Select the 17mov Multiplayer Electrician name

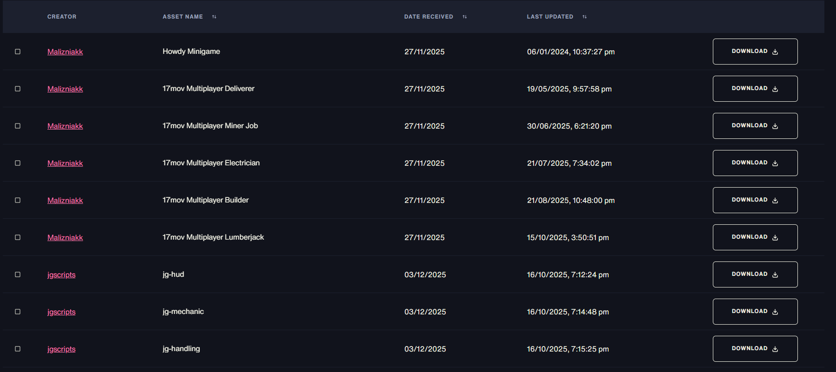[x=211, y=163]
